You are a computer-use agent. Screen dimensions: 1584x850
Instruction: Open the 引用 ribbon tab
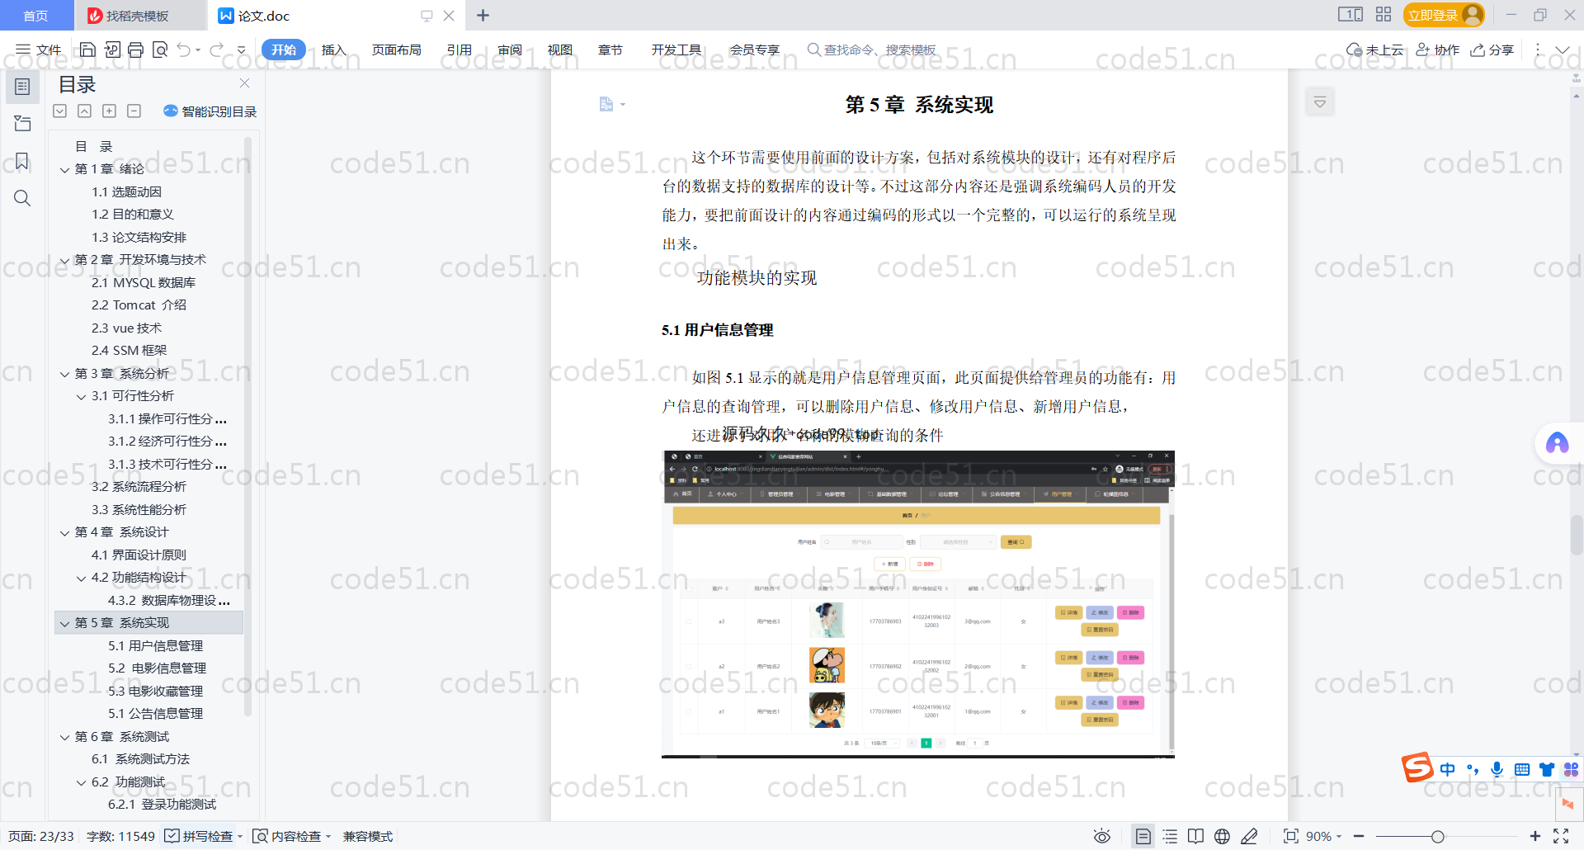(460, 50)
